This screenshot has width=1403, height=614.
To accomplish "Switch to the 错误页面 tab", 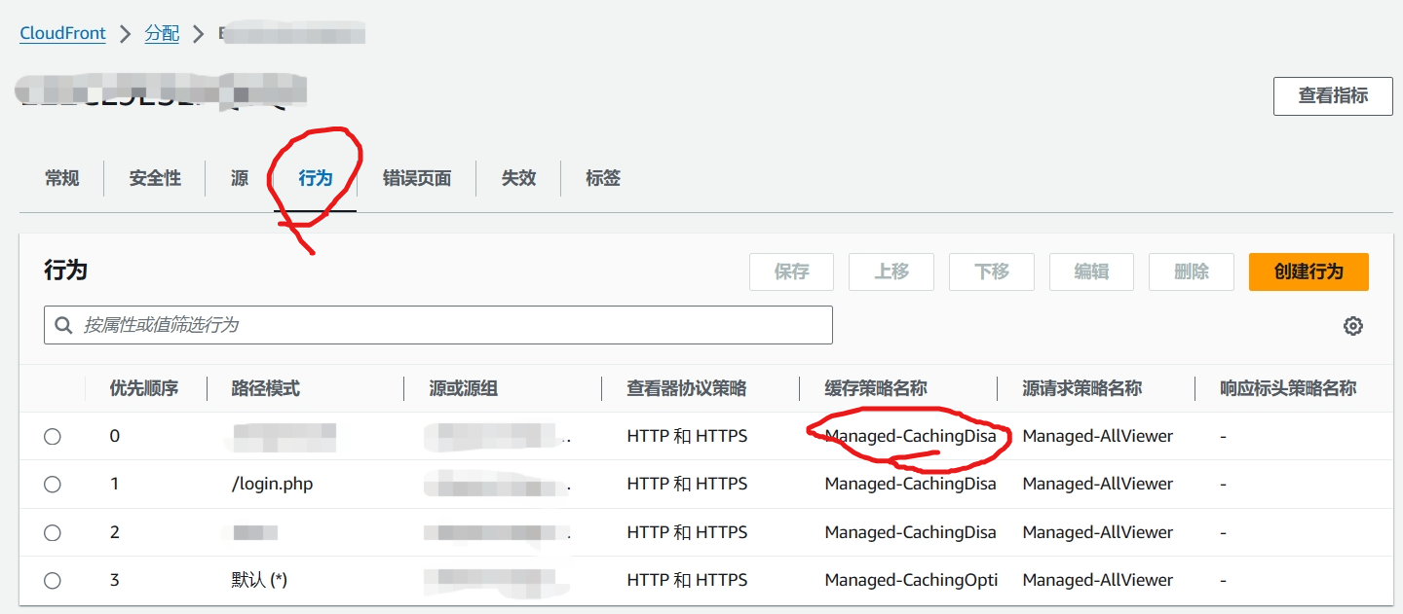I will pyautogui.click(x=416, y=178).
